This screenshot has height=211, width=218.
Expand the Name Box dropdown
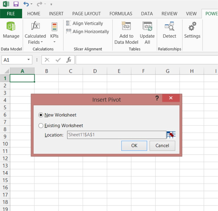pos(28,60)
